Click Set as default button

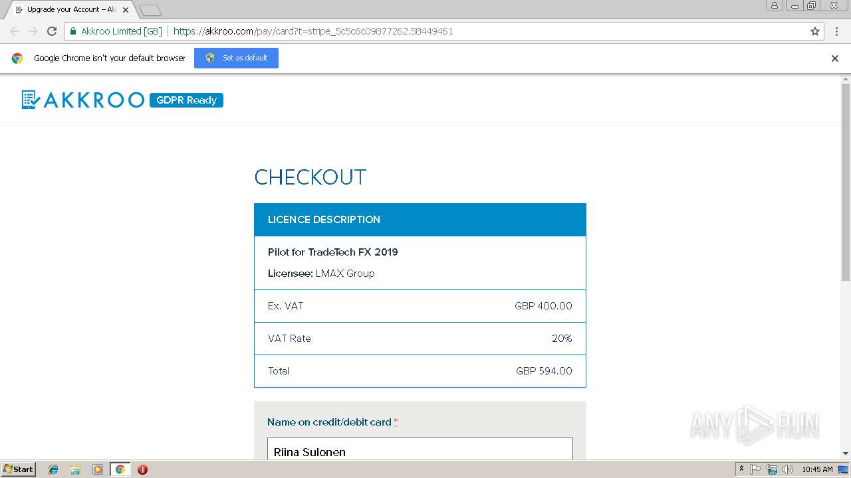[x=236, y=58]
